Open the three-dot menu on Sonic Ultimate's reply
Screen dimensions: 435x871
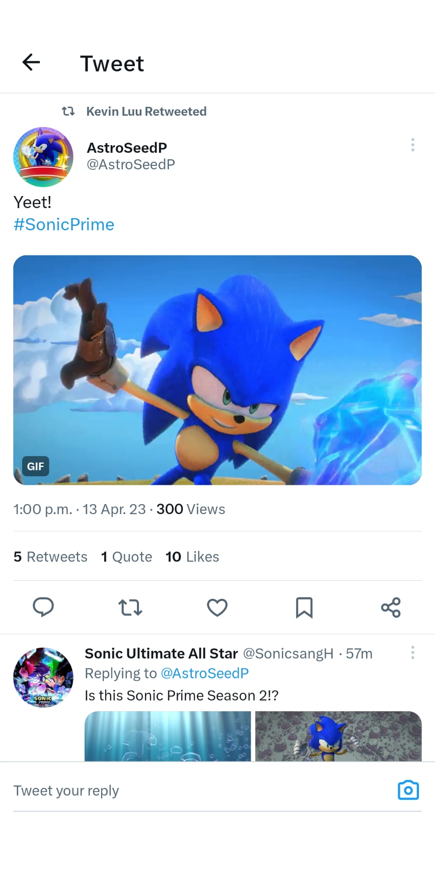point(412,653)
